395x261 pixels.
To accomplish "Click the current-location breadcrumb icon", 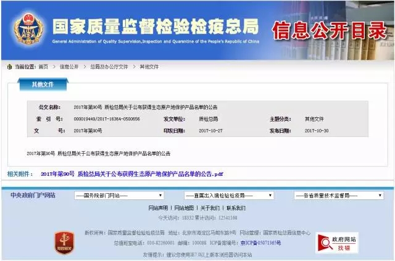I will pos(10,67).
